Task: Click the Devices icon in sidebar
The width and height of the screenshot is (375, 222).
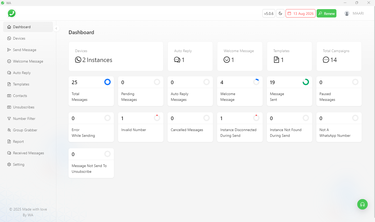Action: click(x=9, y=38)
